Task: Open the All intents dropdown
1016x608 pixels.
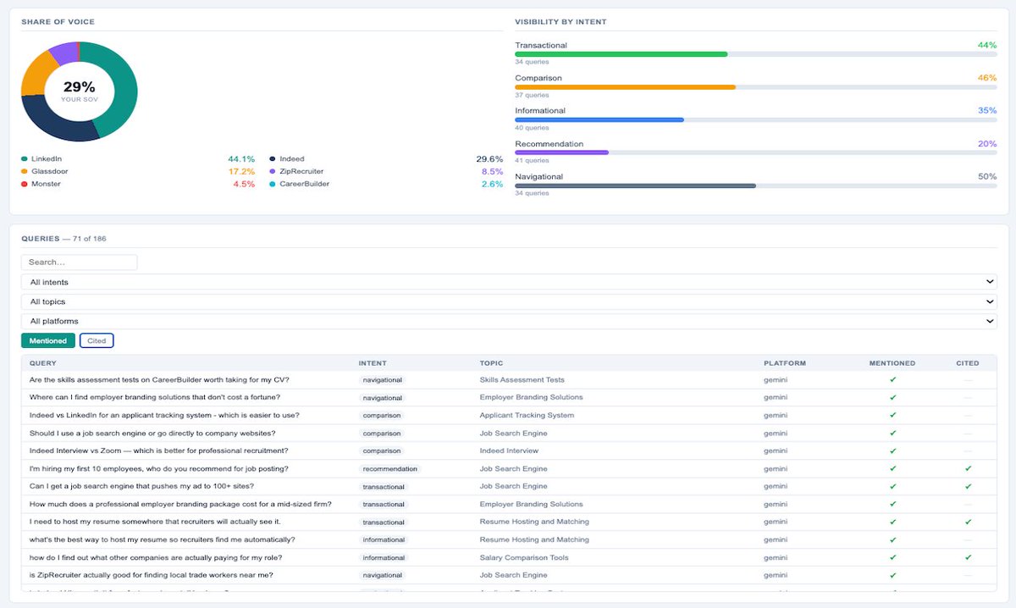Action: point(509,282)
